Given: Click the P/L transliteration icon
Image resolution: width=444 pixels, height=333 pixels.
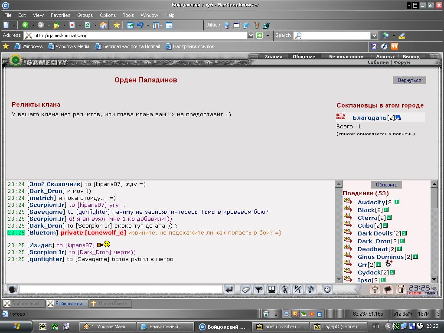Looking at the screenshot, I should click(297, 289).
